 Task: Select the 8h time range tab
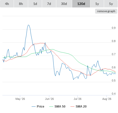click(x=21, y=4)
